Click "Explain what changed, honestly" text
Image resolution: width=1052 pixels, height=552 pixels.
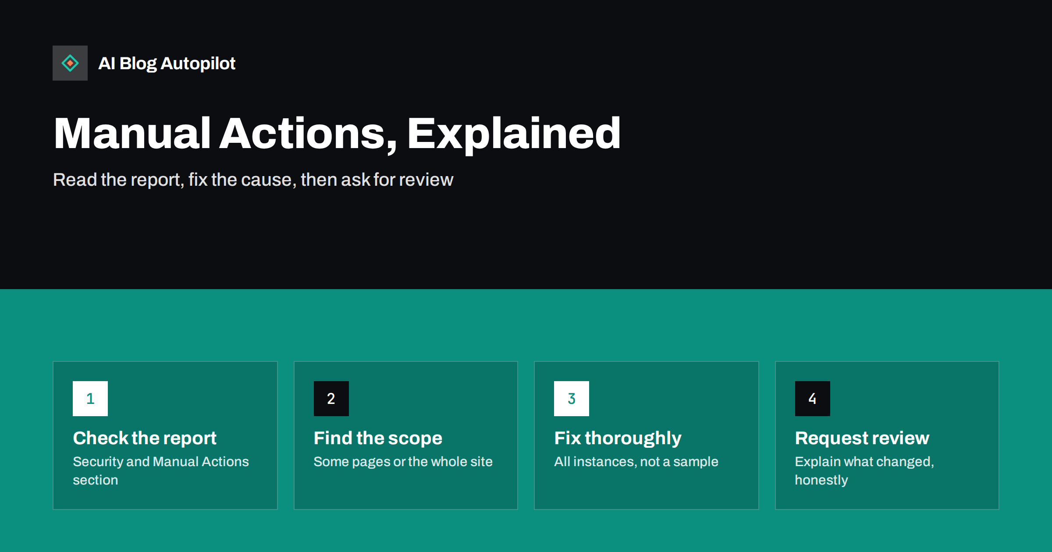[x=864, y=471]
